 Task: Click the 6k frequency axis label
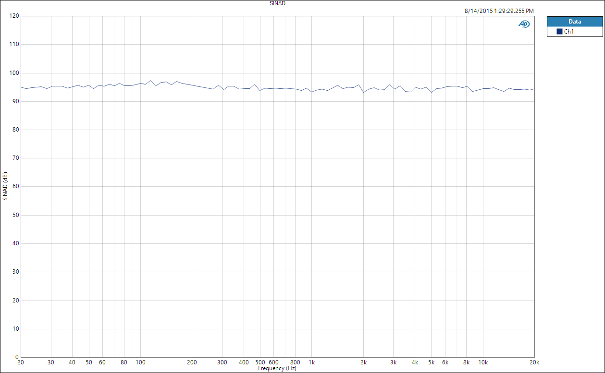coord(445,362)
